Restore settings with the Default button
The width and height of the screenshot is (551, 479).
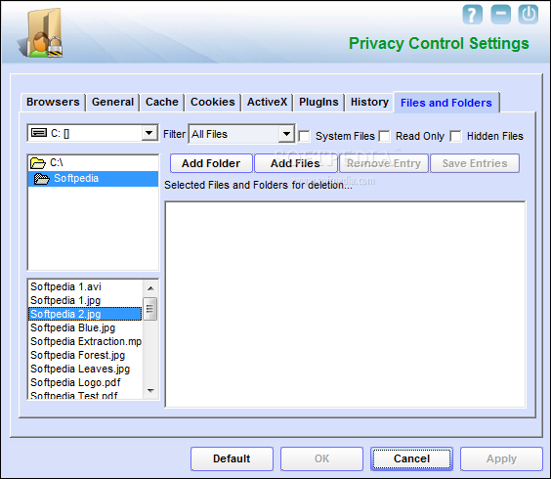point(232,458)
